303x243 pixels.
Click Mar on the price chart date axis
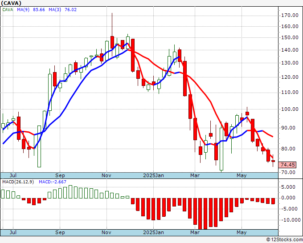pyautogui.click(x=195, y=175)
